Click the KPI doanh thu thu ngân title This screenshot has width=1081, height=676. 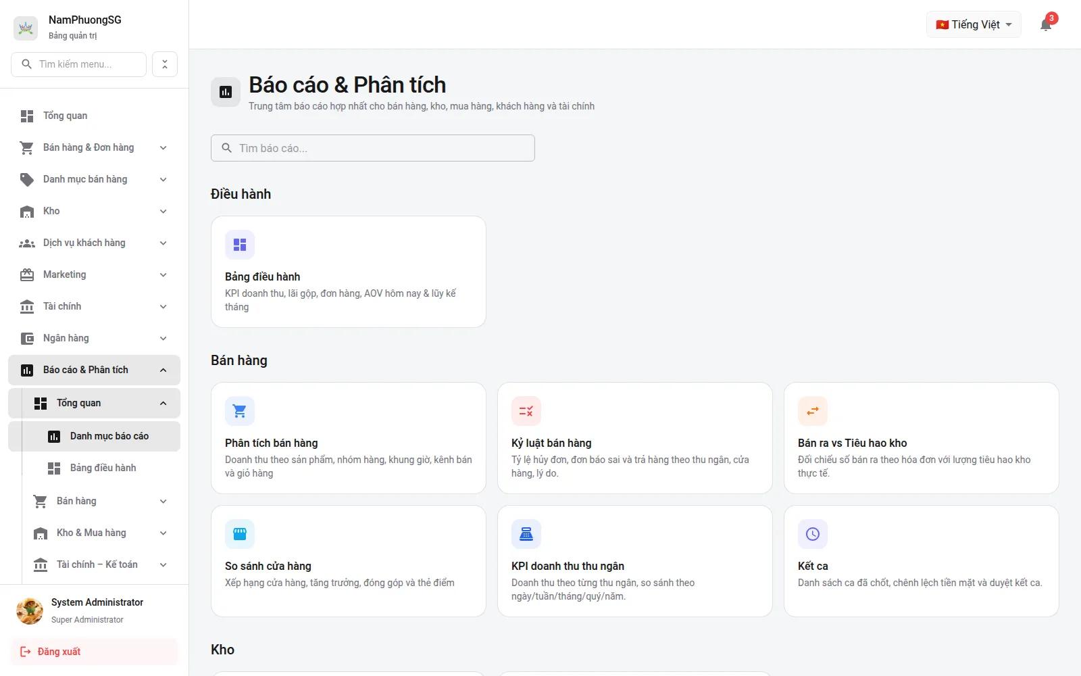pos(568,566)
